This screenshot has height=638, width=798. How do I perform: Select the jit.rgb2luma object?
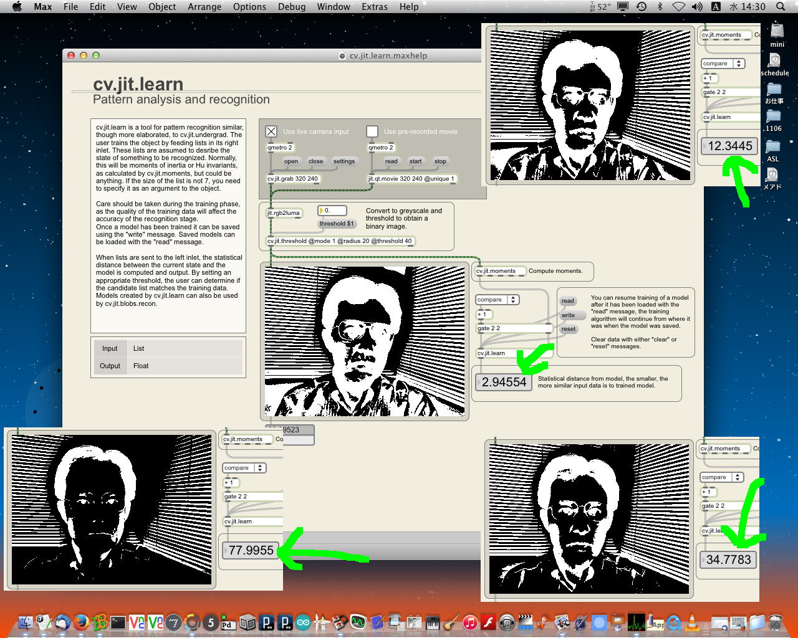(x=284, y=213)
